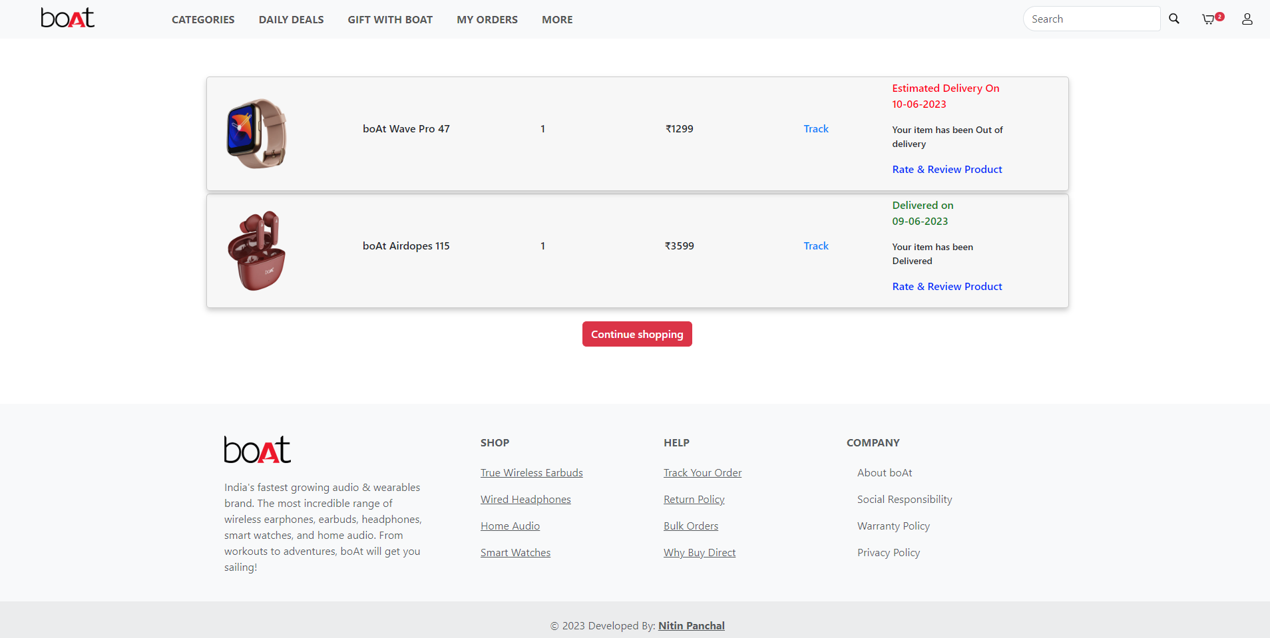
Task: Open Social Responsibility link
Action: click(905, 500)
